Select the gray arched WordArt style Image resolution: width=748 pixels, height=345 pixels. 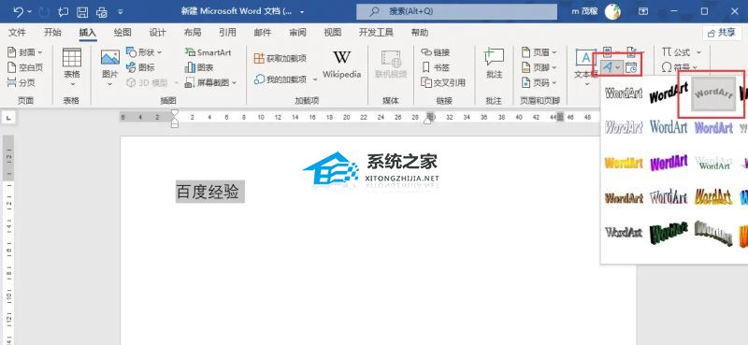tap(713, 93)
